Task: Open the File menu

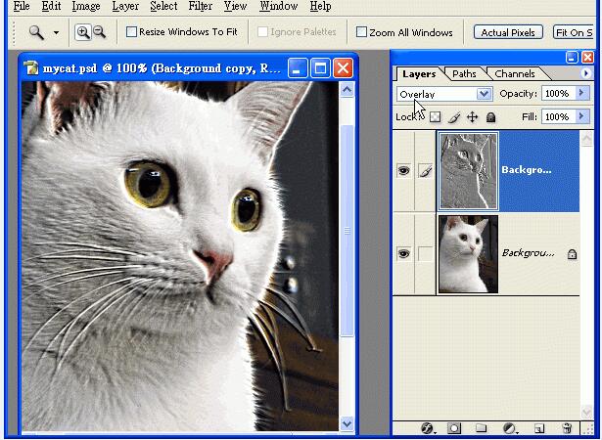Action: pos(22,6)
